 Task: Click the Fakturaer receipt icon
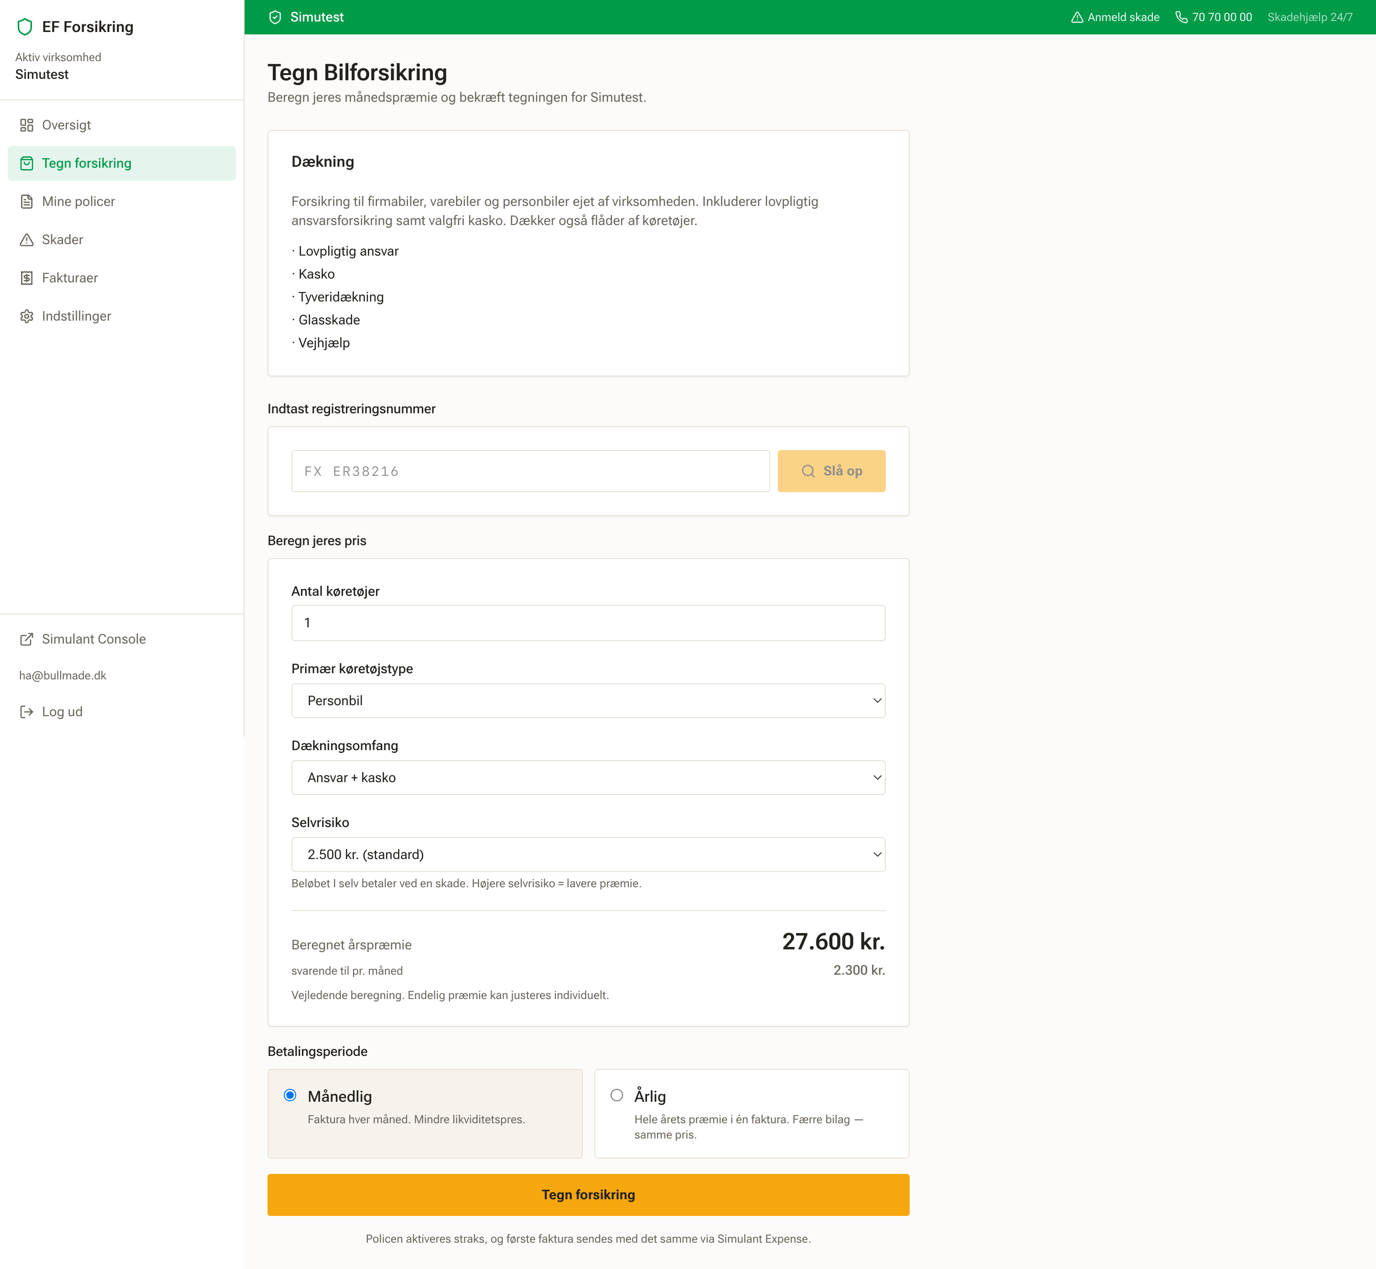point(27,278)
